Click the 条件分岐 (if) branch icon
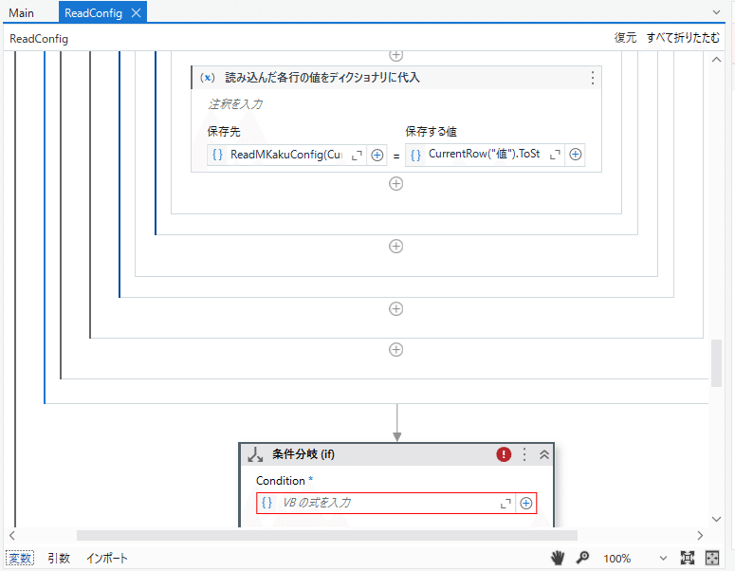735x571 pixels. (x=255, y=454)
